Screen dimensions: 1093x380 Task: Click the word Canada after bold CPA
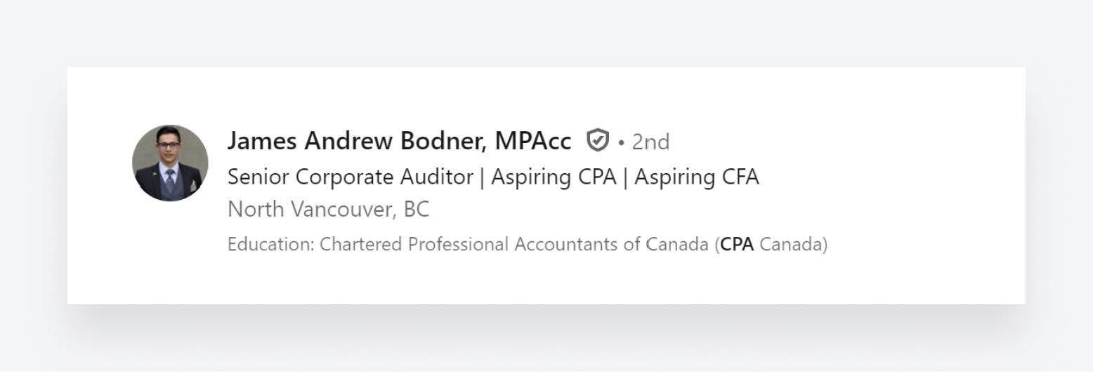791,245
